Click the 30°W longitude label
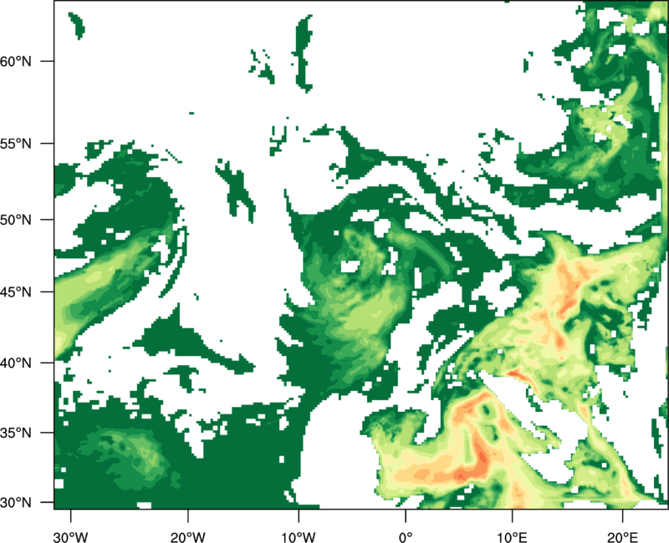This screenshot has width=669, height=543. [x=71, y=537]
